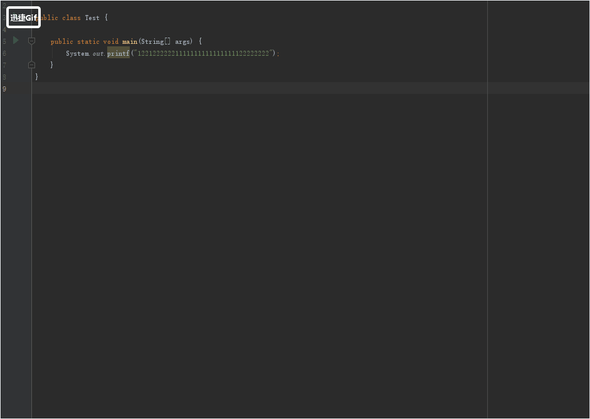Collapse the main method using the fold toggle
590x419 pixels.
pos(31,41)
